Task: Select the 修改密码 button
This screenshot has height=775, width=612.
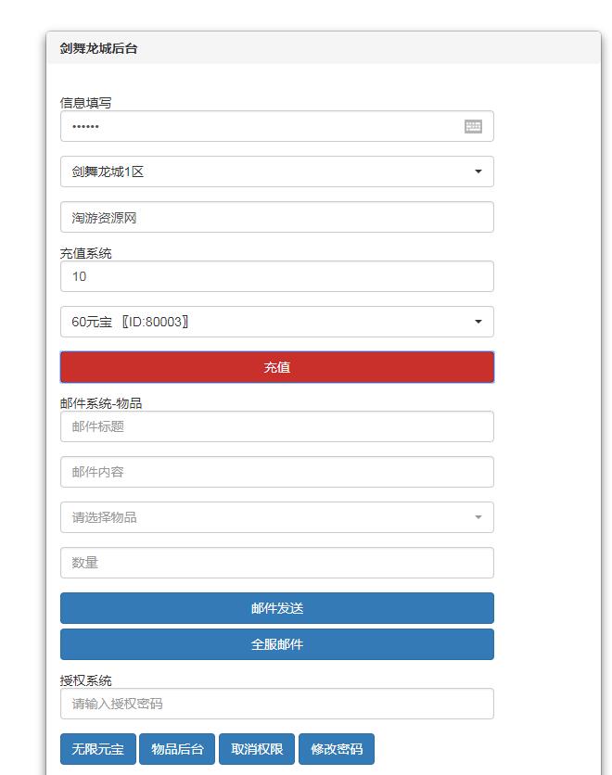Action: click(337, 749)
